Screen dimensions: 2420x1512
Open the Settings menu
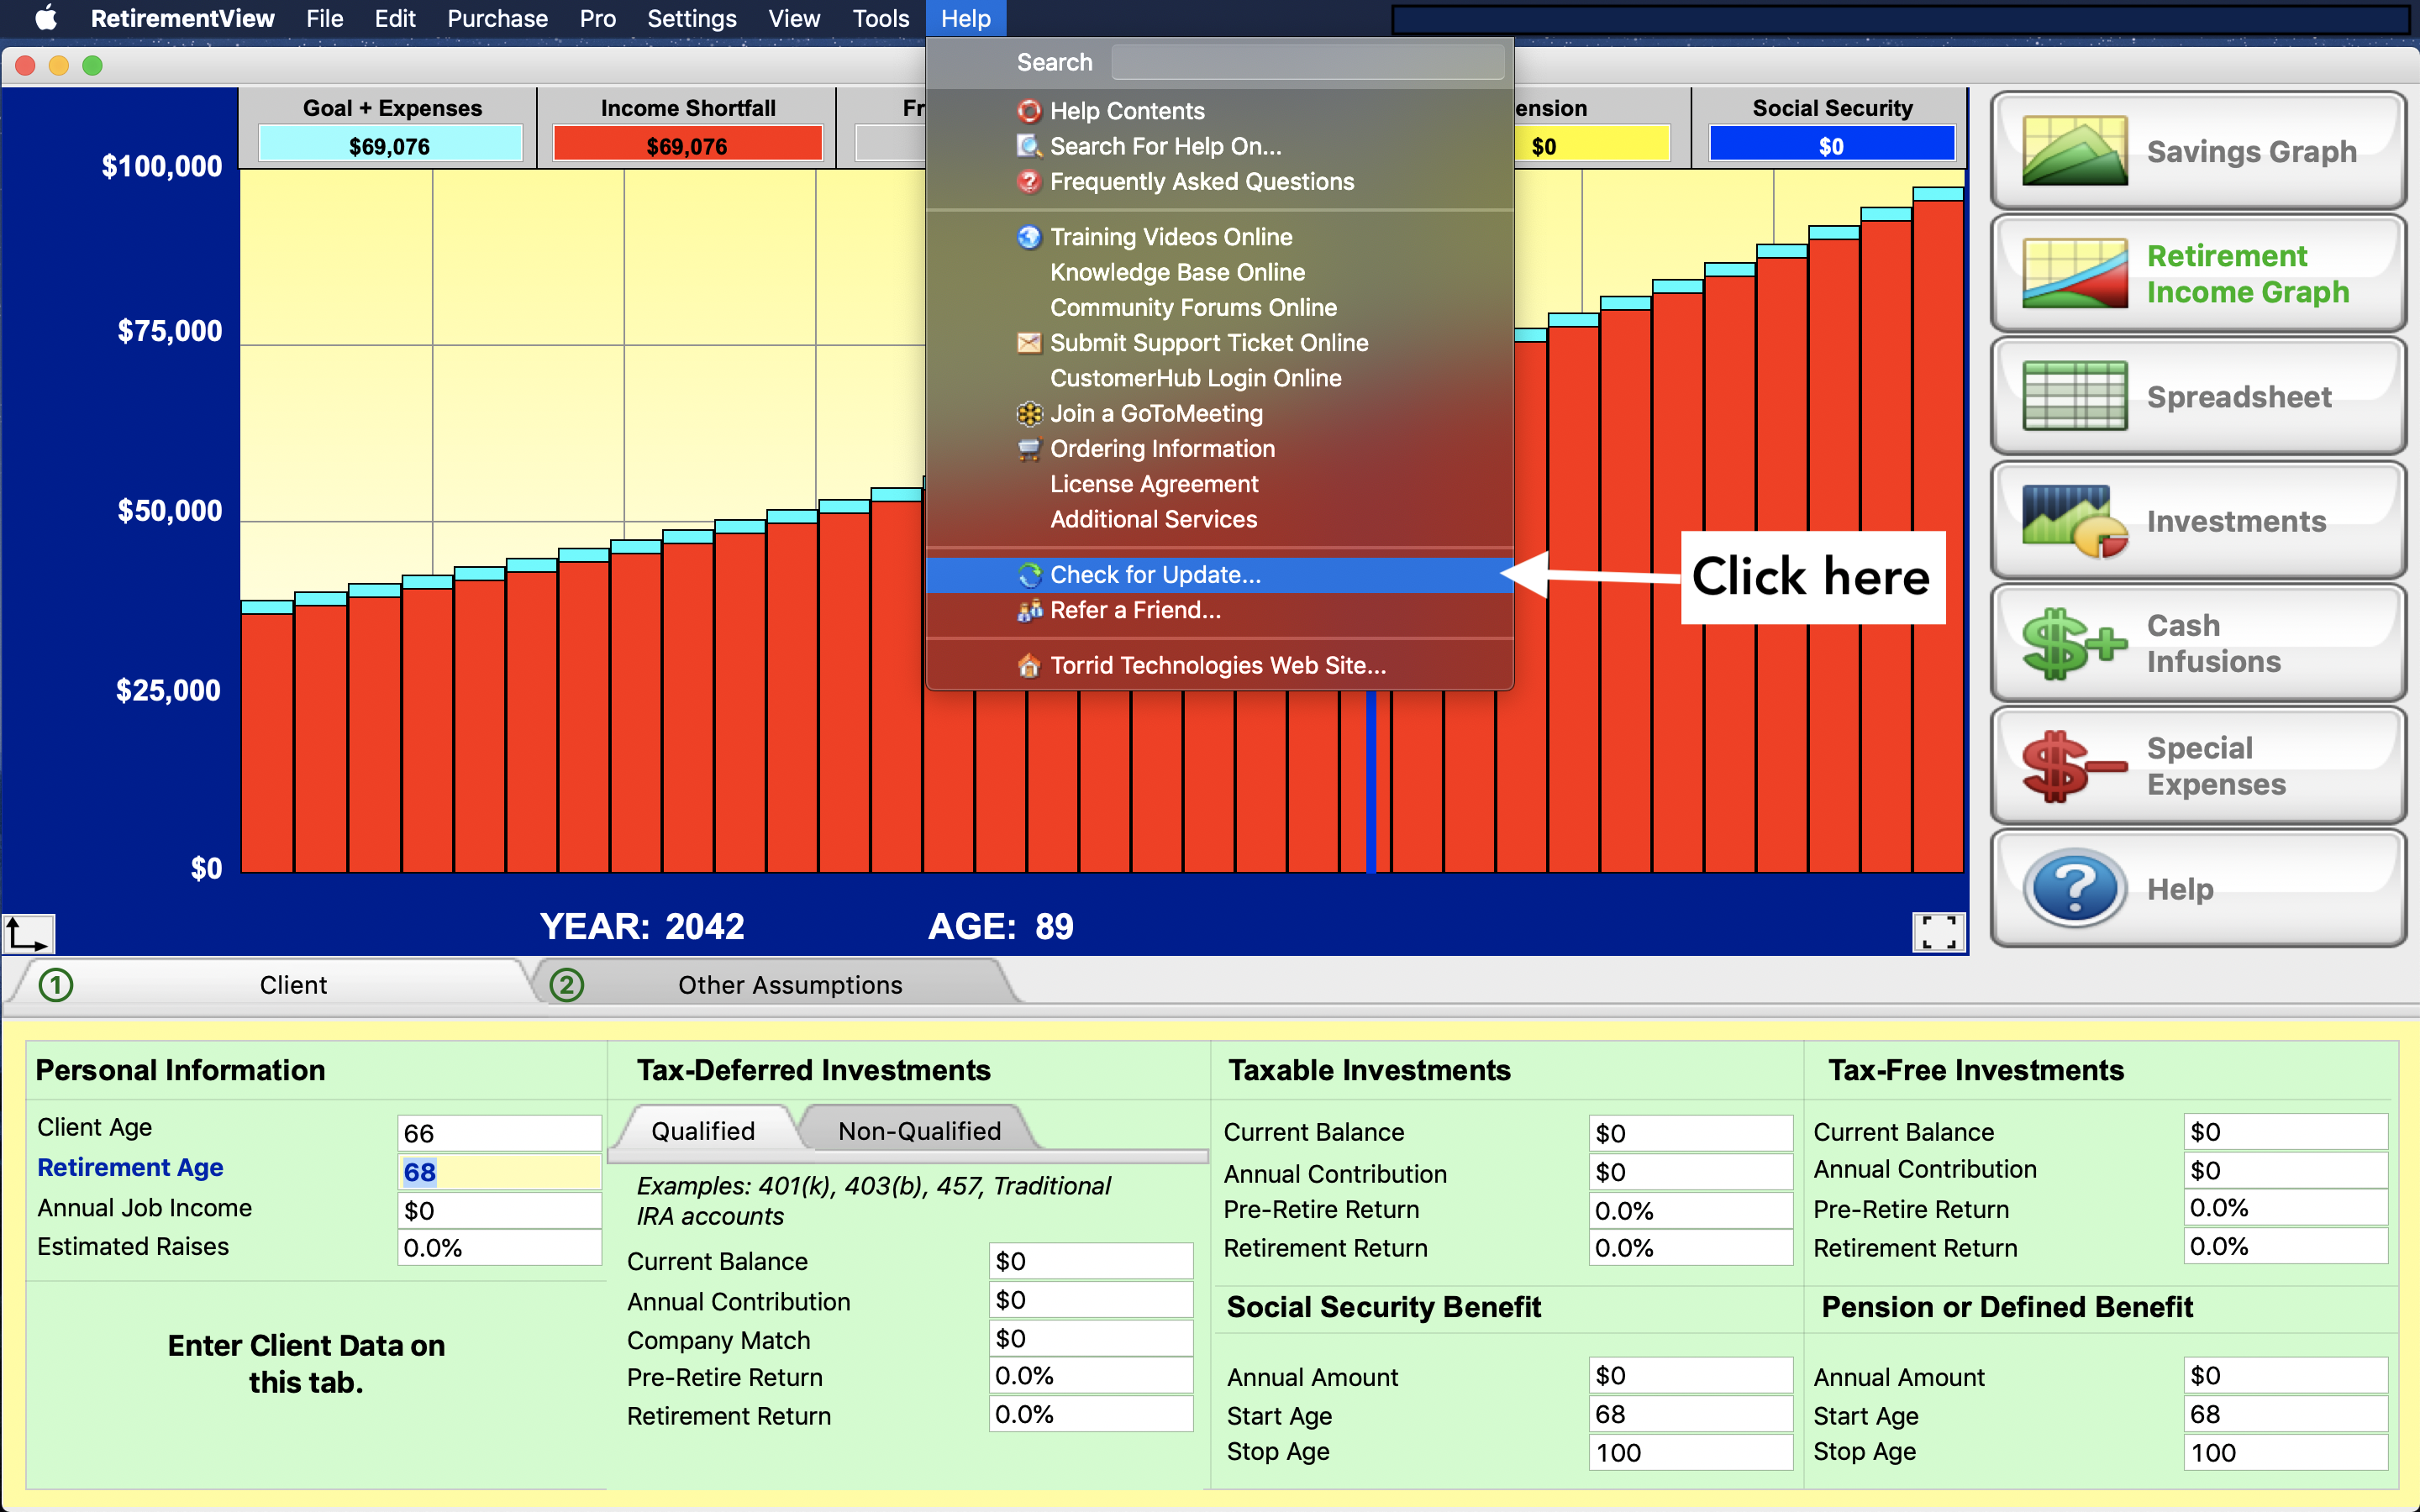tap(691, 18)
